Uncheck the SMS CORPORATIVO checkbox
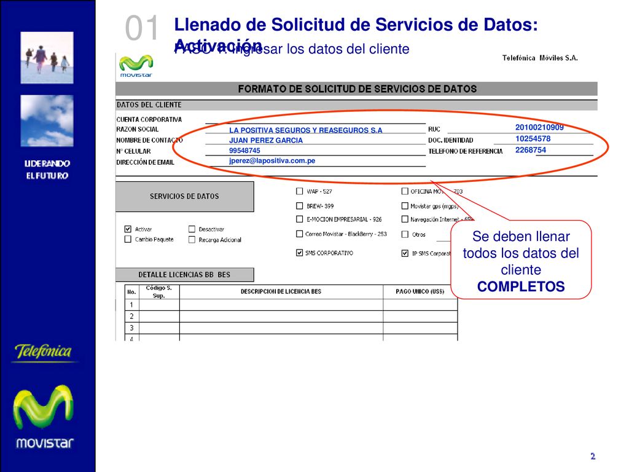 tap(299, 253)
